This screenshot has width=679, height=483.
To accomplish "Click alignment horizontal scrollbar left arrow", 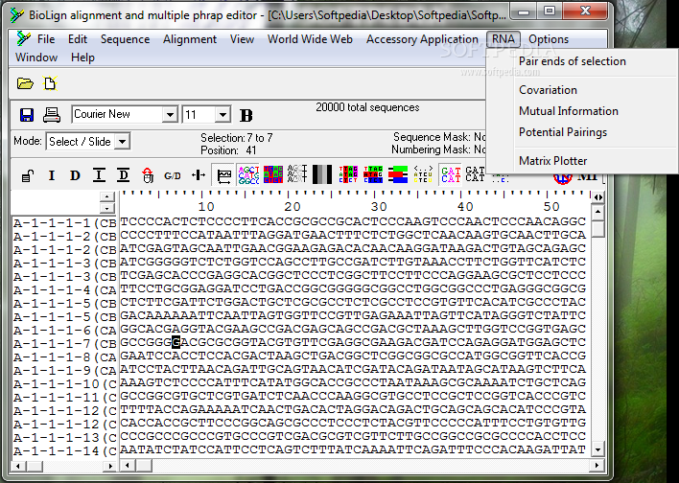I will [x=127, y=466].
